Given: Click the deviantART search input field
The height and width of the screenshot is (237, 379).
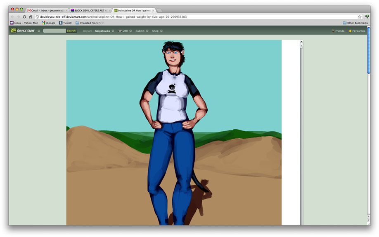Looking at the screenshot, I should [x=54, y=31].
